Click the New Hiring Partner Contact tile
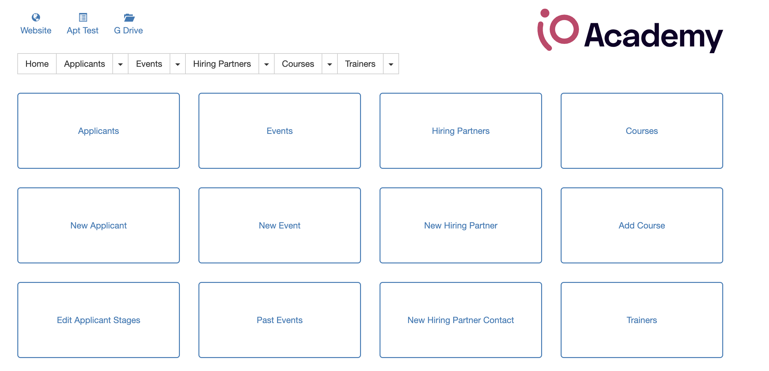 click(461, 320)
